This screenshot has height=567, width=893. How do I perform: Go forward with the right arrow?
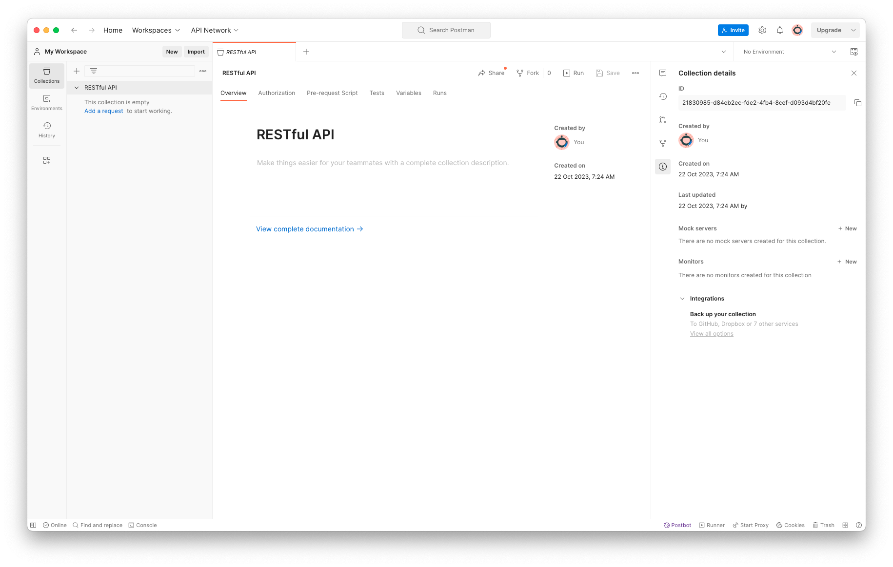coord(92,30)
